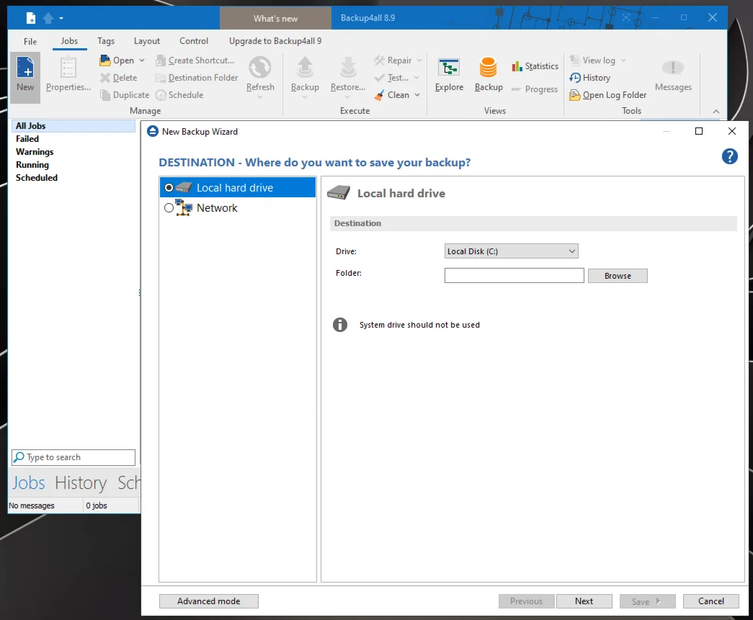
Task: Switch to Advanced mode
Action: [208, 601]
